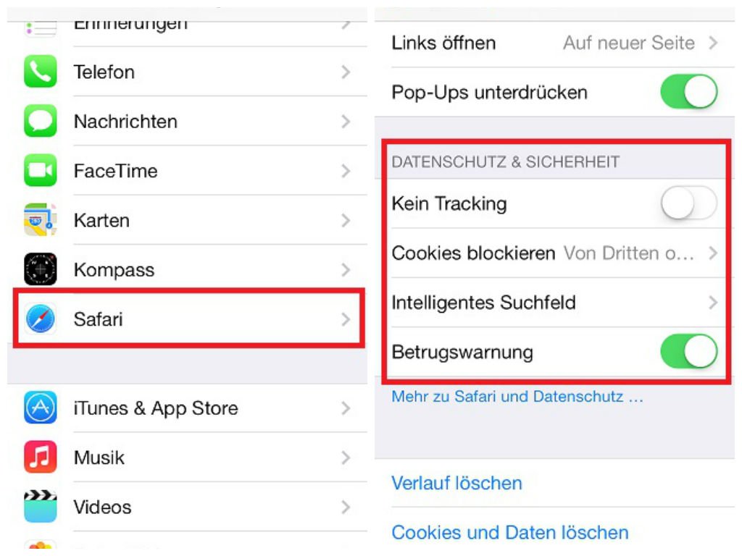The width and height of the screenshot is (742, 556).
Task: Tap the FaceTime camera icon
Action: [41, 171]
